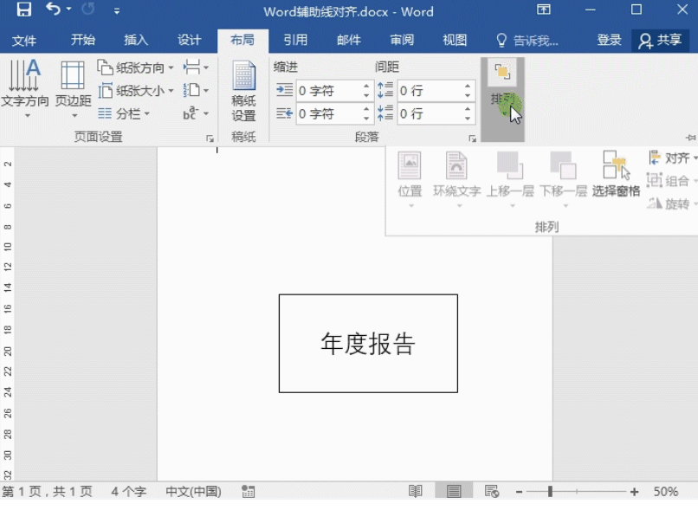This screenshot has height=510, width=698.
Task: Open the 文件 menu tab
Action: pos(24,41)
